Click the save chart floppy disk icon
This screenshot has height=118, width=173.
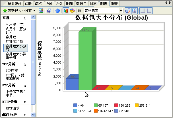point(49,11)
